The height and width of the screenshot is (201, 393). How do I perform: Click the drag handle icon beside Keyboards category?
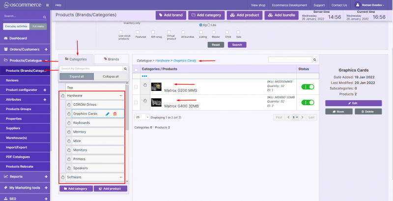[x=69, y=122]
